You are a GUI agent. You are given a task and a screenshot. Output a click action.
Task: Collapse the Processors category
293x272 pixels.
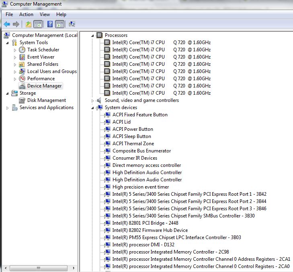click(92, 36)
